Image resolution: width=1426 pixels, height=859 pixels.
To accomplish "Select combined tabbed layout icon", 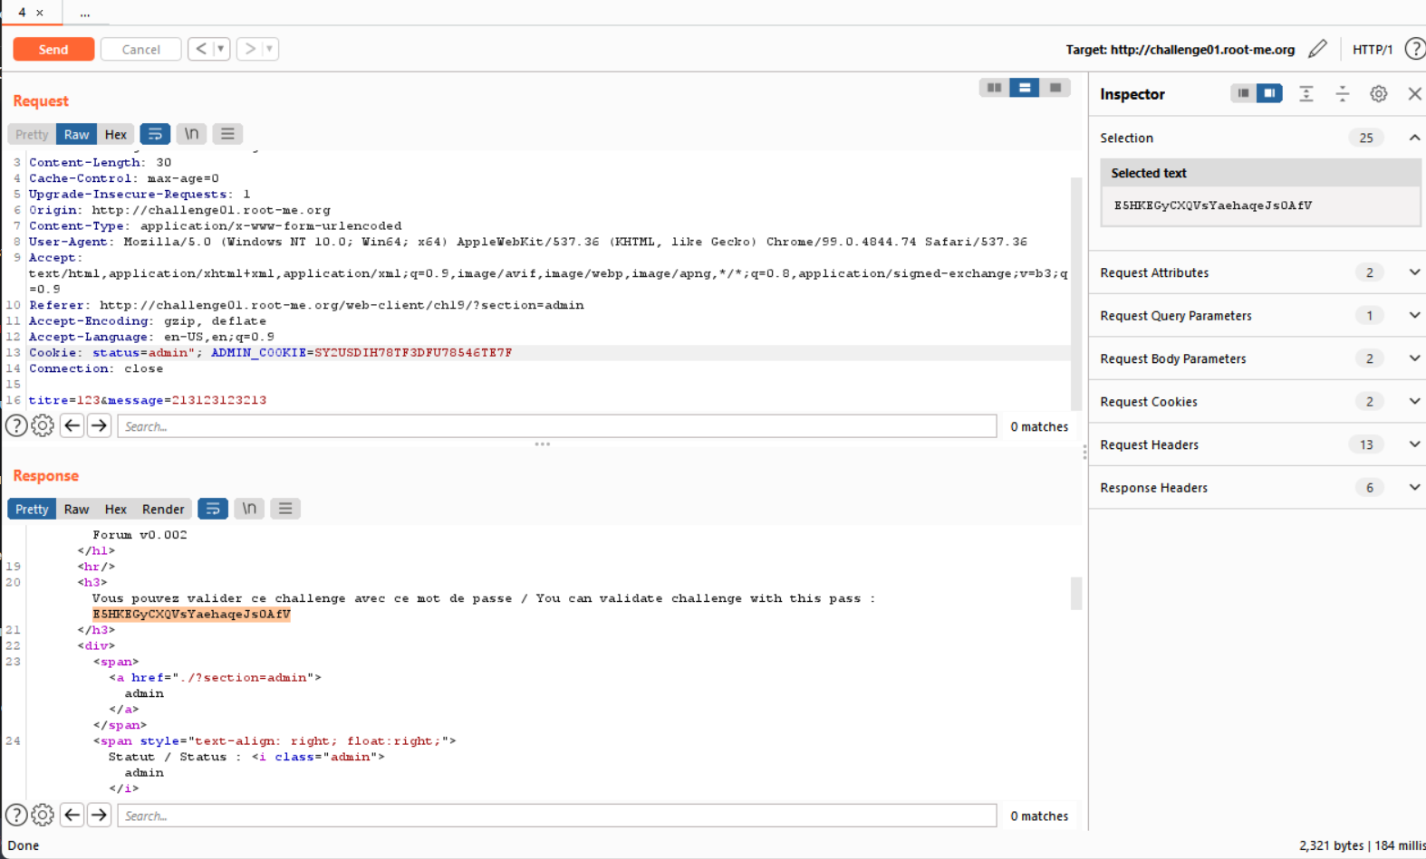I will pos(1055,88).
